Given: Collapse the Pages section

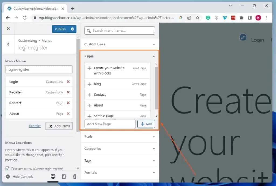Looking at the screenshot, I should [154, 56].
